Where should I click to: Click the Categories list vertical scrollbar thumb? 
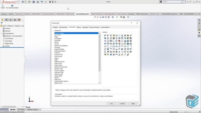click(x=100, y=53)
